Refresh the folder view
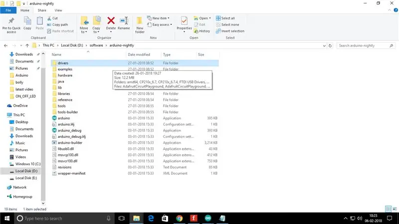Image resolution: width=399 pixels, height=224 pixels. pos(330,46)
